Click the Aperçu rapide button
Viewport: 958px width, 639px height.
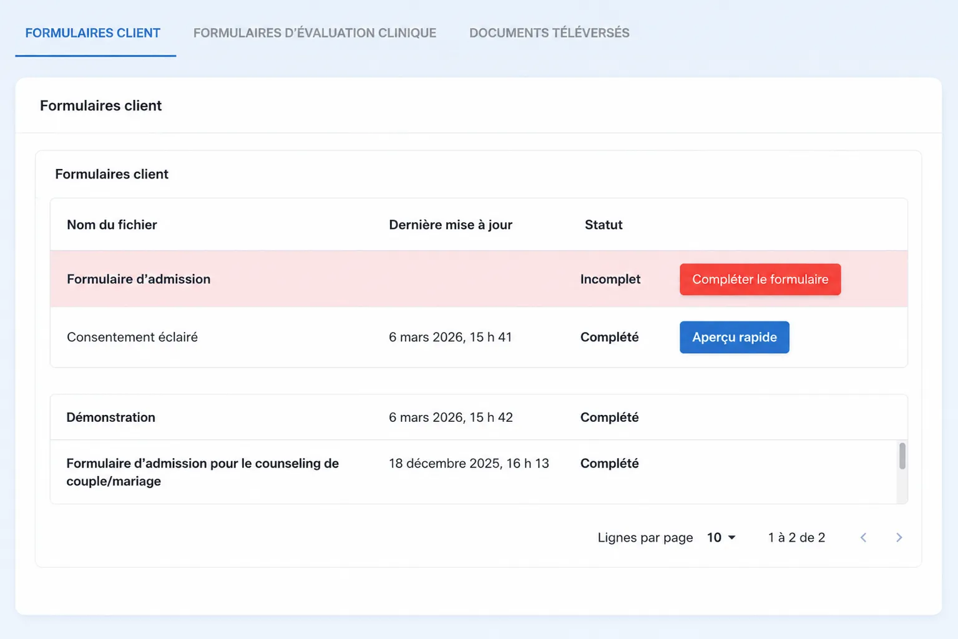734,337
